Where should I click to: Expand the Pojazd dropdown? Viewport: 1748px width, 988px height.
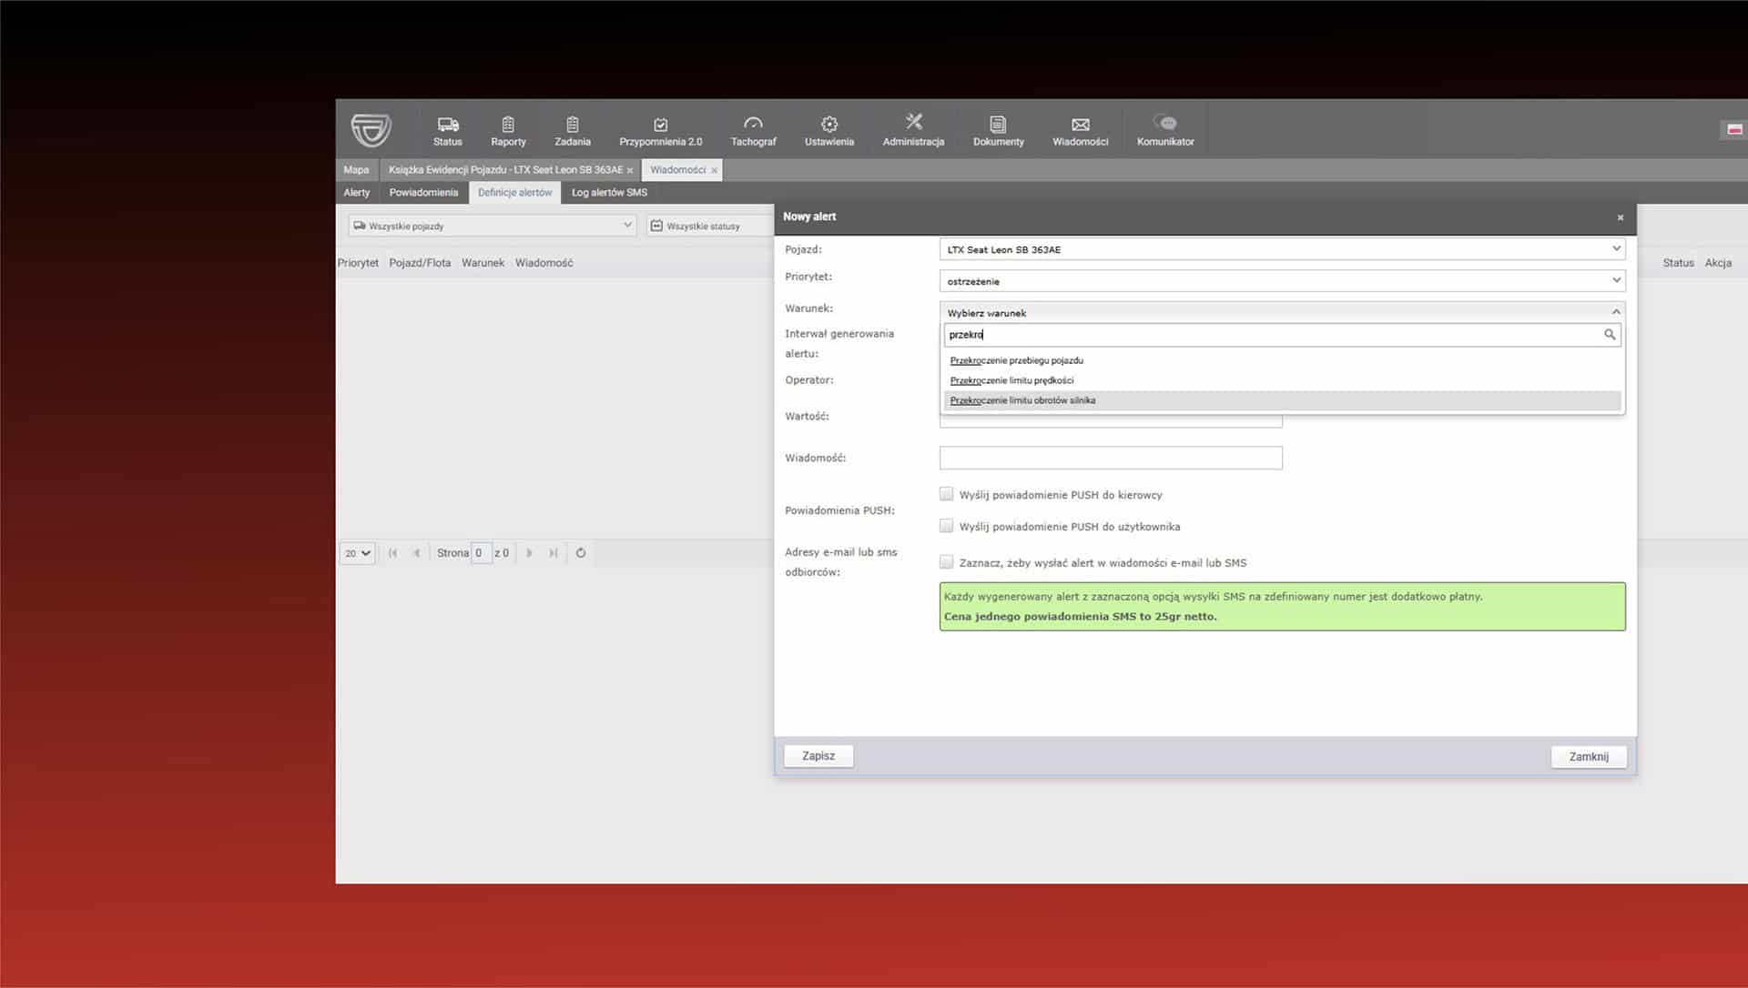(x=1282, y=249)
